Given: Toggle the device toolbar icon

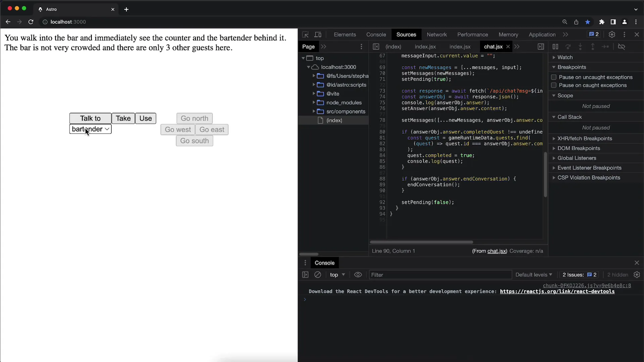Looking at the screenshot, I should coord(318,35).
